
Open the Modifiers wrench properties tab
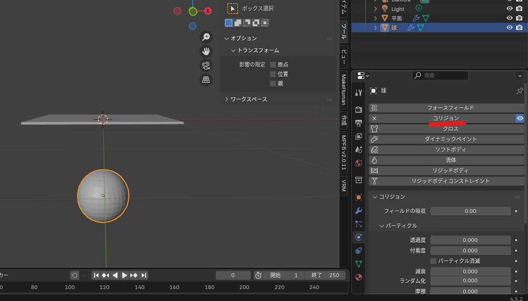359,210
